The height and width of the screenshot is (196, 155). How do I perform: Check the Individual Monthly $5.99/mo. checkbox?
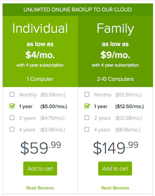pos(12,94)
